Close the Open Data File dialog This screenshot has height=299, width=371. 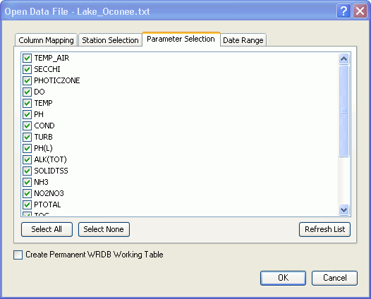[360, 11]
